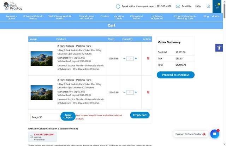Screen dimensions: 226x146
Task: Click the $1,319.96 subtotal value
Action: click(180, 52)
